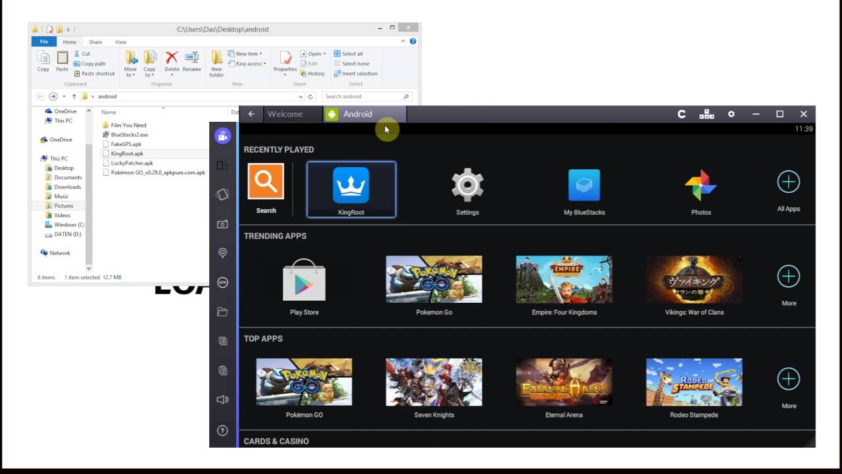This screenshot has height=474, width=842.
Task: Open the File tab in Explorer
Action: (44, 41)
